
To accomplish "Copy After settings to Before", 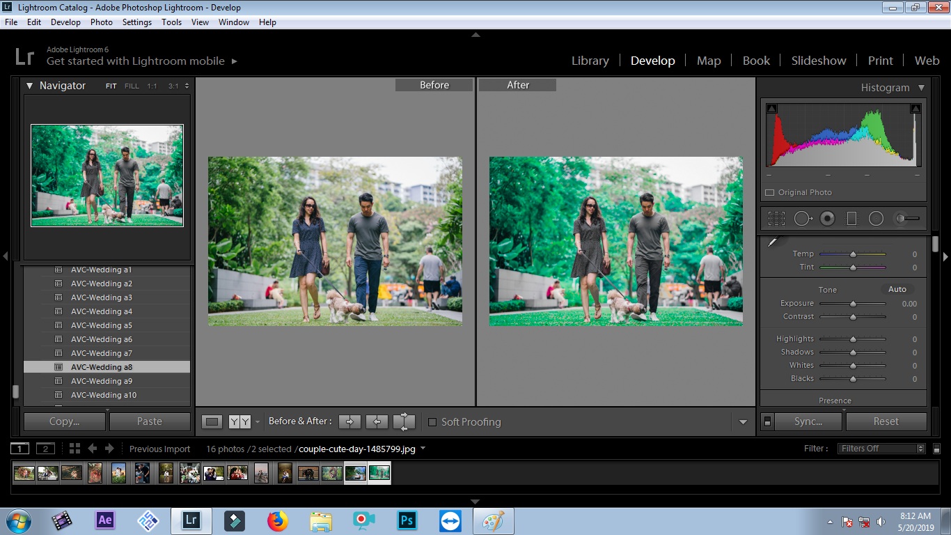I will pyautogui.click(x=377, y=421).
